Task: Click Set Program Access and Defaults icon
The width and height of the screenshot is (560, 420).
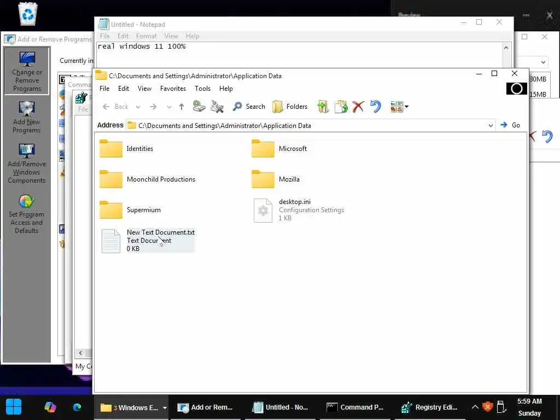Action: 26,214
